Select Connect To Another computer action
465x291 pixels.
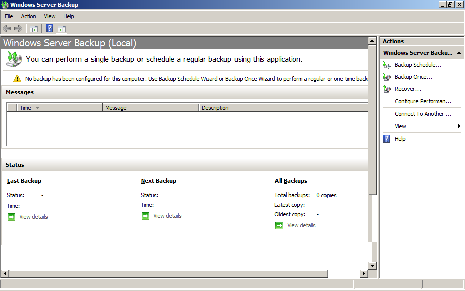point(423,114)
